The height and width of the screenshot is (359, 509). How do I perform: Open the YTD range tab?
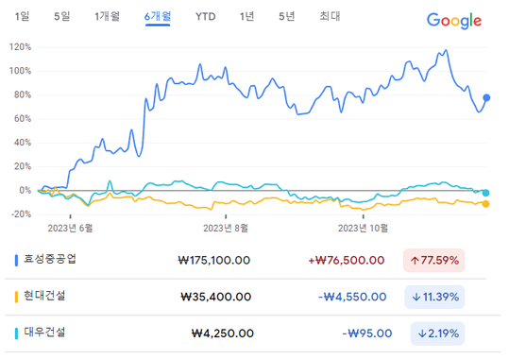pos(206,17)
